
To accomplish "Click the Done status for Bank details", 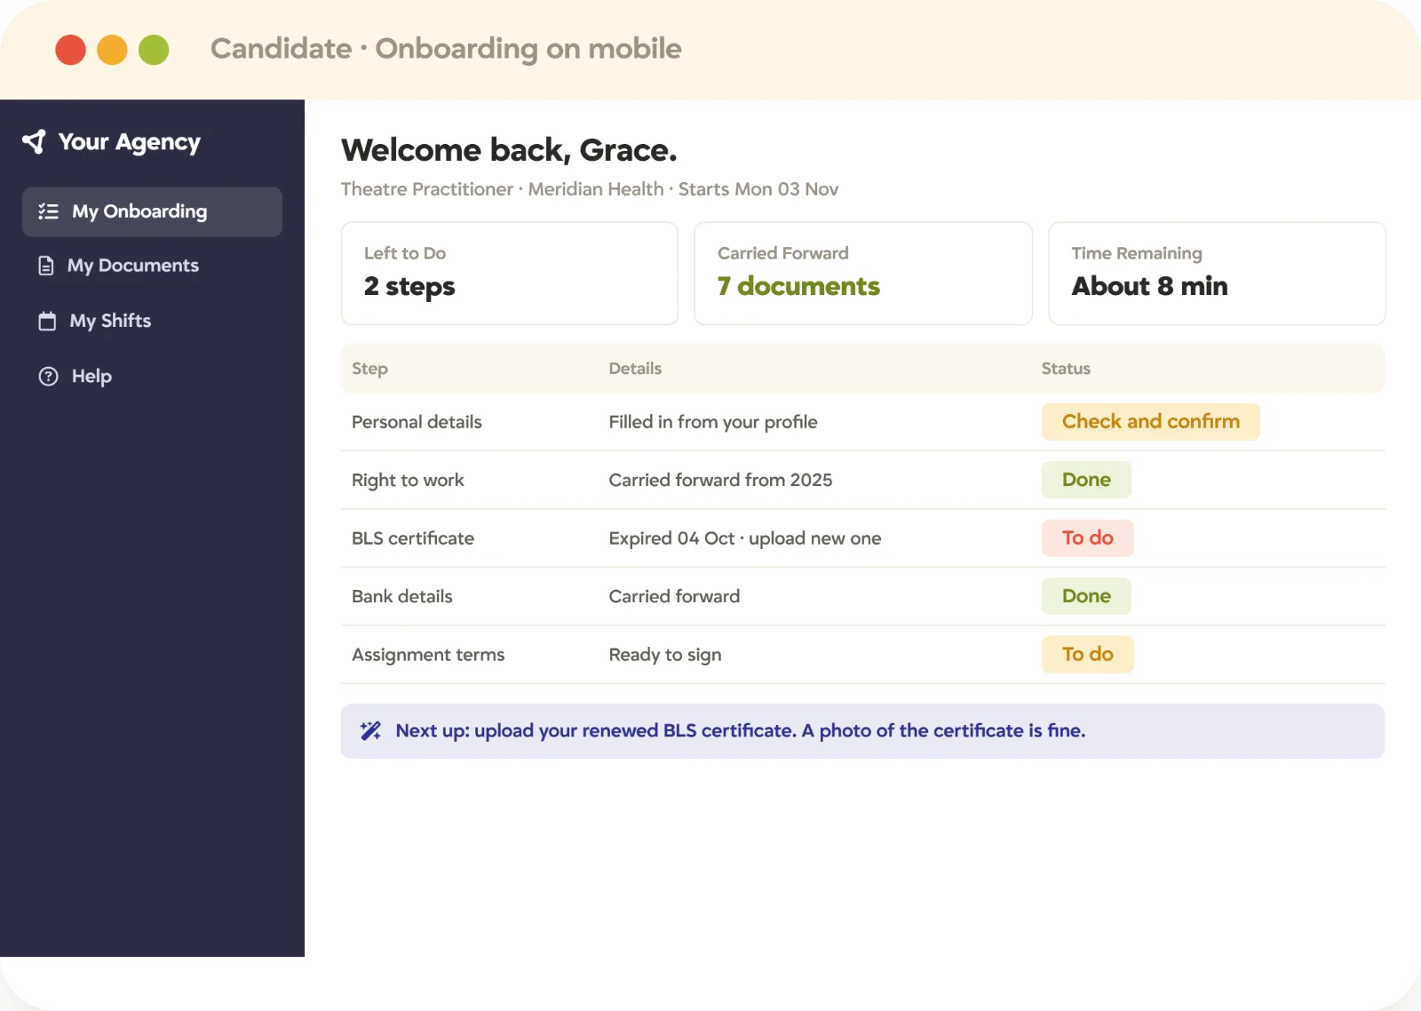I will [x=1086, y=596].
